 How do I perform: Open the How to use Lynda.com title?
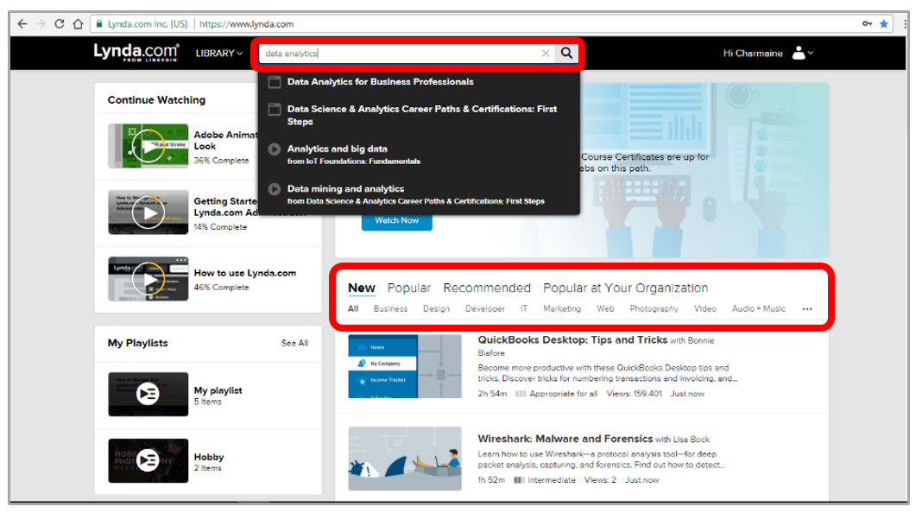coord(245,273)
